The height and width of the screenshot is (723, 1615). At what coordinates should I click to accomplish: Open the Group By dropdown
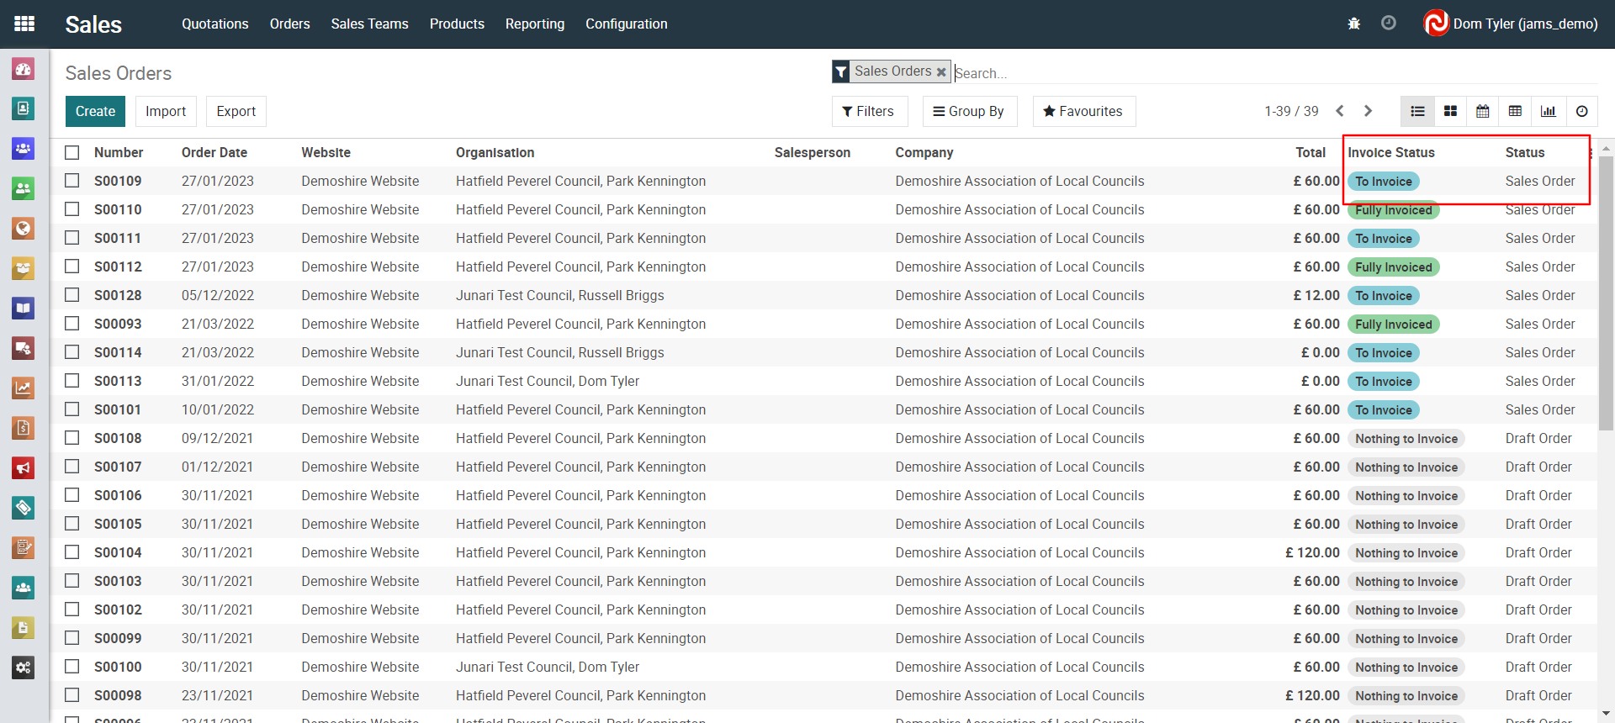(x=969, y=111)
